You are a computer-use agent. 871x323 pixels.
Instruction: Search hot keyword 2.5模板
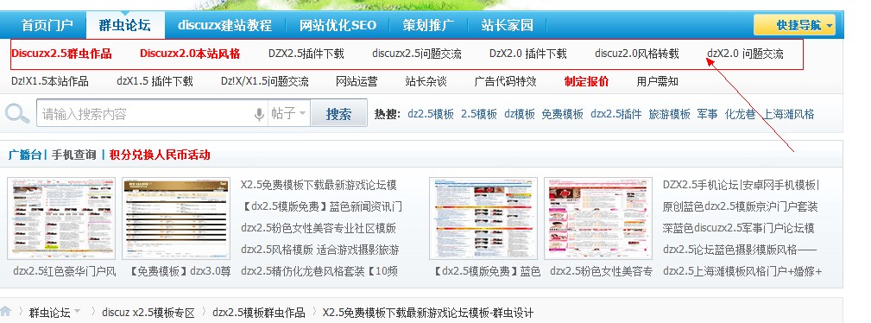(479, 114)
